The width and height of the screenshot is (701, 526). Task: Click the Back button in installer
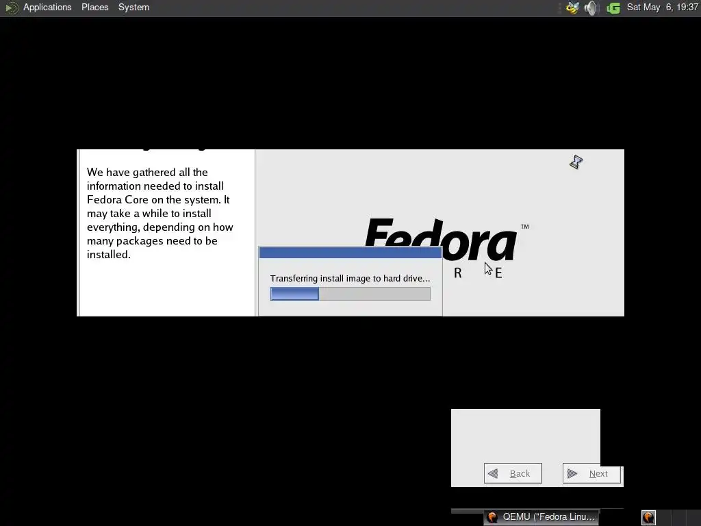[513, 473]
